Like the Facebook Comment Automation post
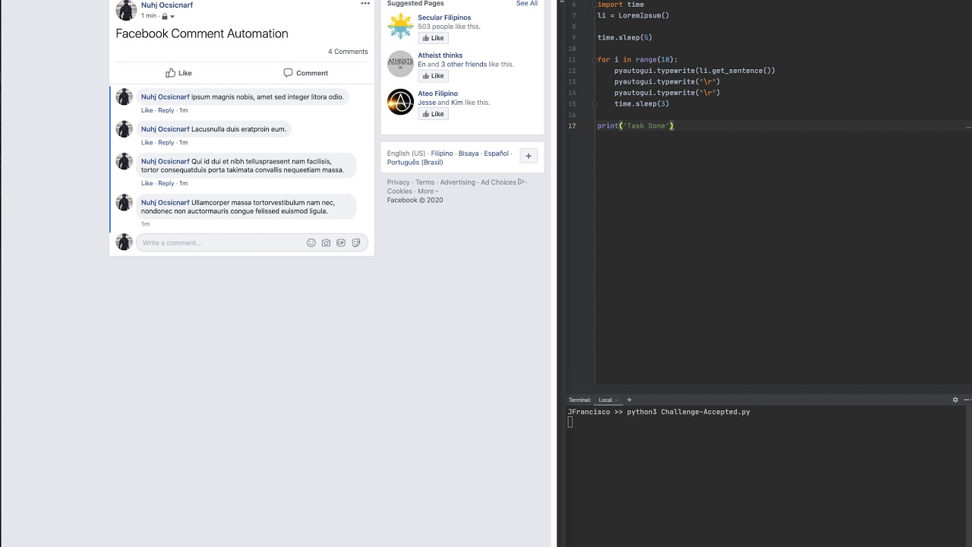The image size is (972, 547). pos(178,73)
